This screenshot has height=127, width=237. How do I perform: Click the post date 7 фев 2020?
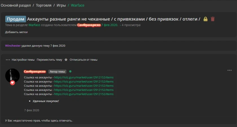pos(32,110)
